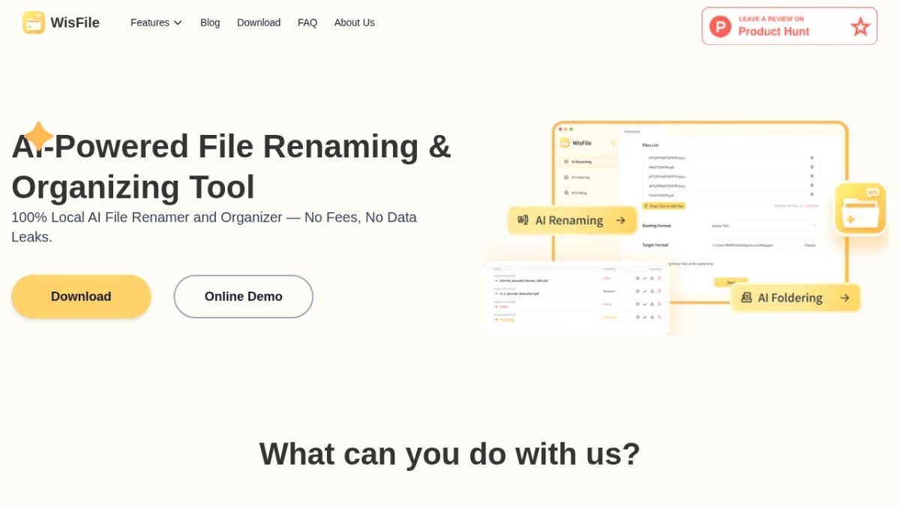This screenshot has width=900, height=506.
Task: Click the Naming Format dropdown in app mockup
Action: click(763, 226)
